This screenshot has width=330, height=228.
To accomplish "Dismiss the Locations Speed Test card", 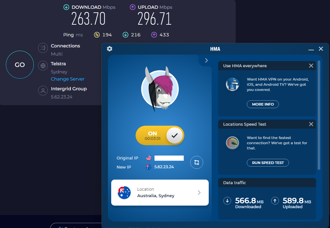I will (x=311, y=124).
